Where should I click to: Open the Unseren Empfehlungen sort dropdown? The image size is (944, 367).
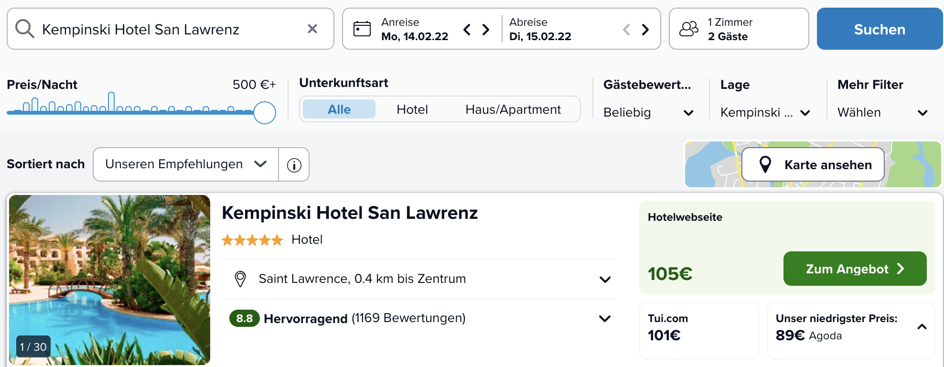click(x=186, y=164)
